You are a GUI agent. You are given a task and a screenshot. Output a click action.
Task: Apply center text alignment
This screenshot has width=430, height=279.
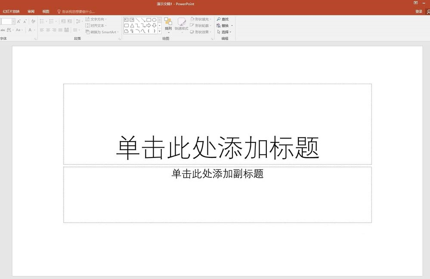click(x=48, y=30)
